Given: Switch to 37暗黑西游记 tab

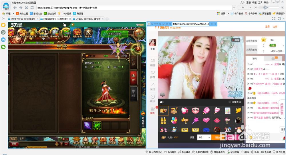Looking at the screenshot, I should point(55,19).
